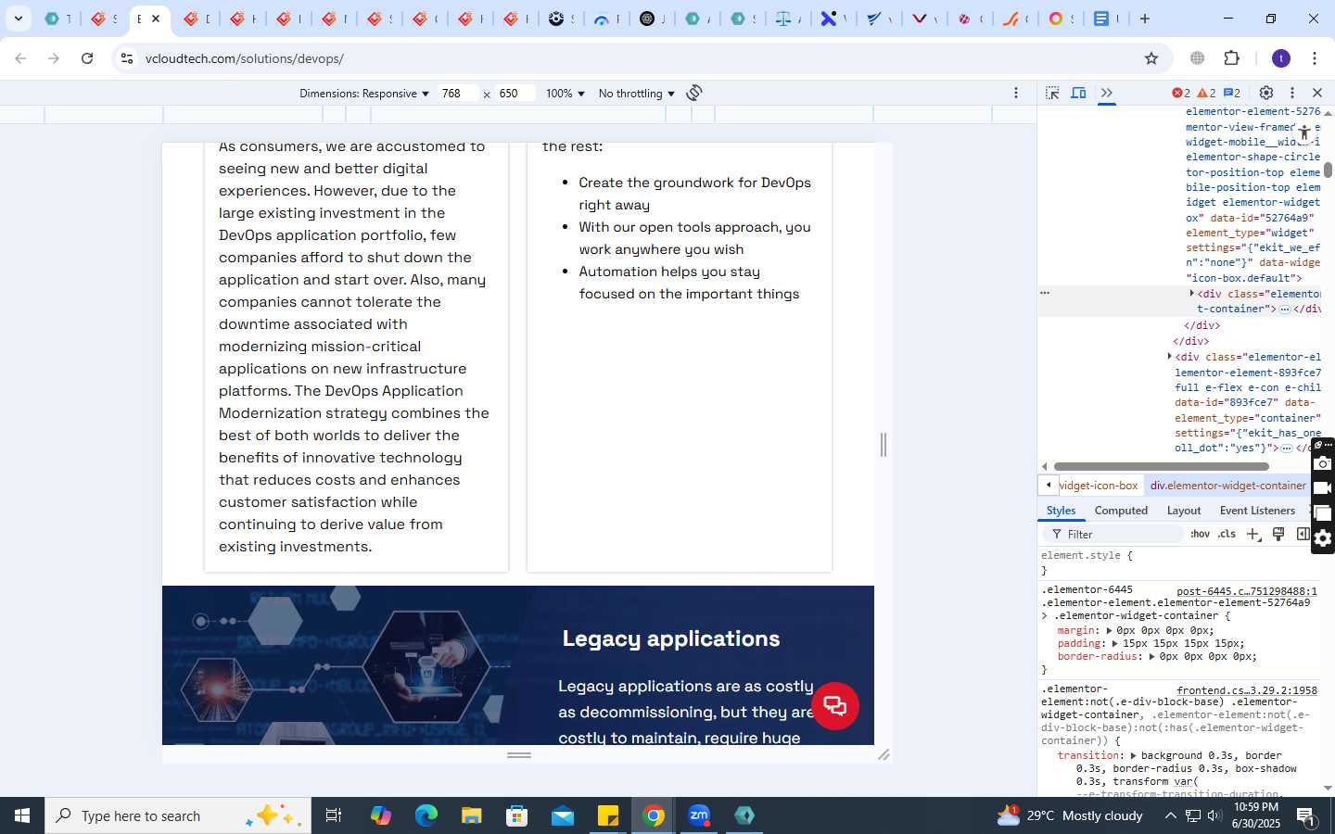Open the Chrome three-dot menu
This screenshot has width=1335, height=834.
[x=1315, y=58]
